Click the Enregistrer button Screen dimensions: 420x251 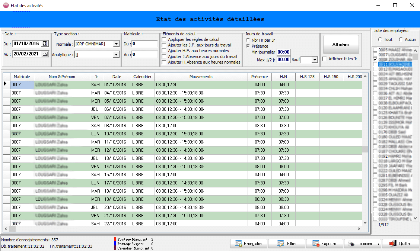[249, 244]
